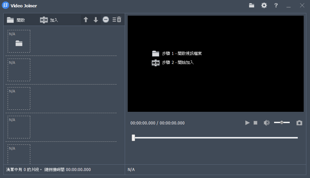Click the text 步驟 2 - 開始加入
The image size is (310, 178).
click(x=178, y=63)
